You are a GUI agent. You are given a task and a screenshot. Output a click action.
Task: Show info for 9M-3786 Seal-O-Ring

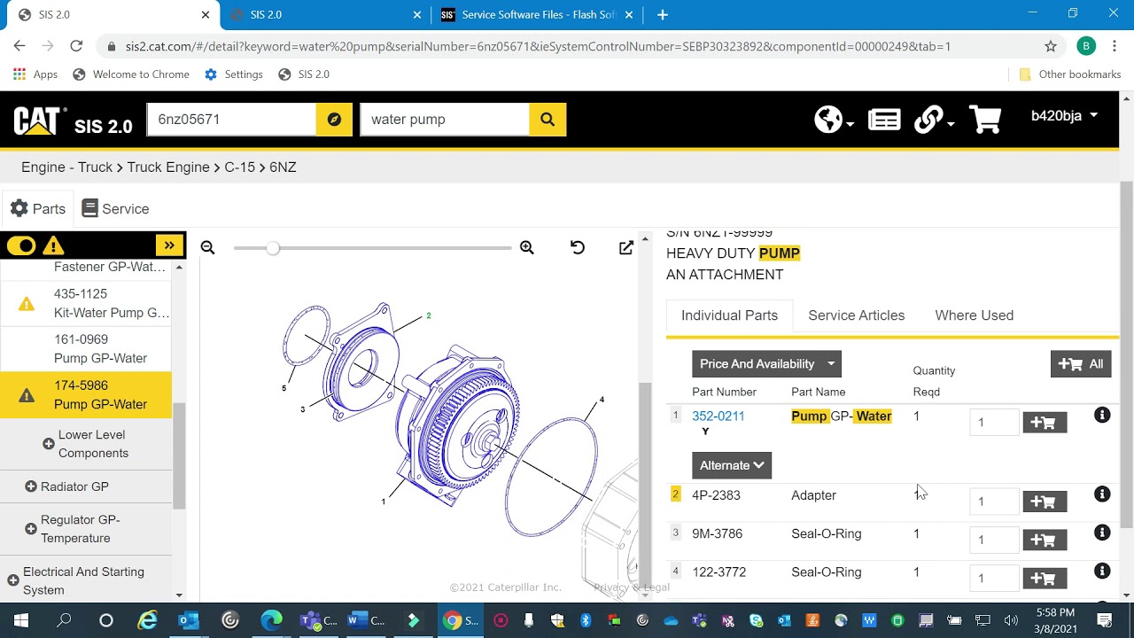[1102, 533]
